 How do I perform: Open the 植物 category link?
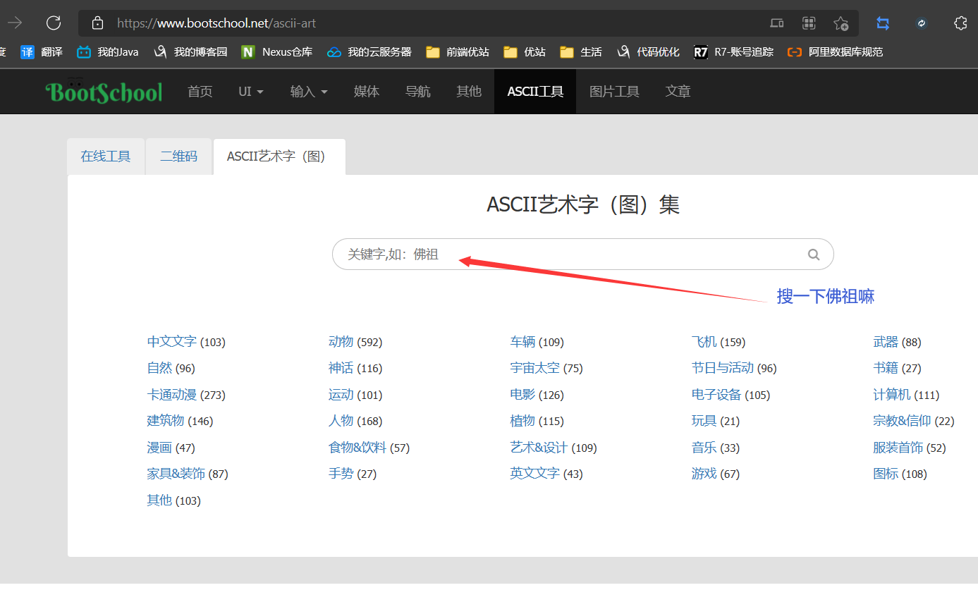point(522,421)
